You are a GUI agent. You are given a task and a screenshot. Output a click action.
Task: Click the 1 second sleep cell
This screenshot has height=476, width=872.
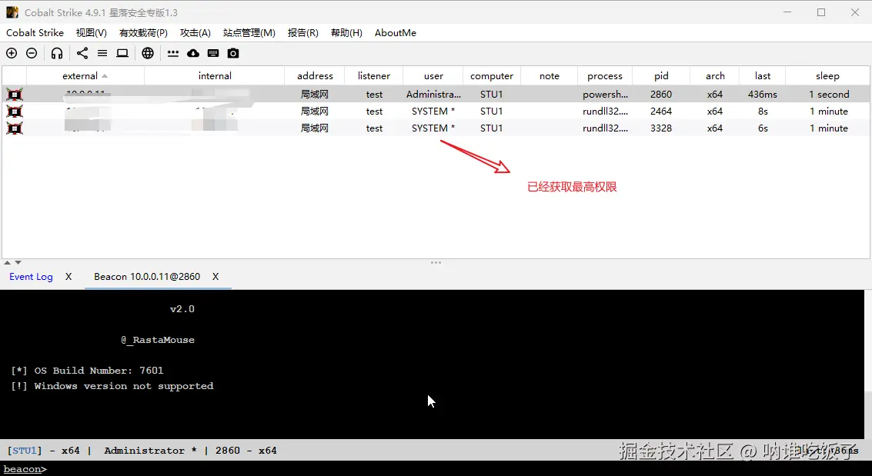[829, 95]
